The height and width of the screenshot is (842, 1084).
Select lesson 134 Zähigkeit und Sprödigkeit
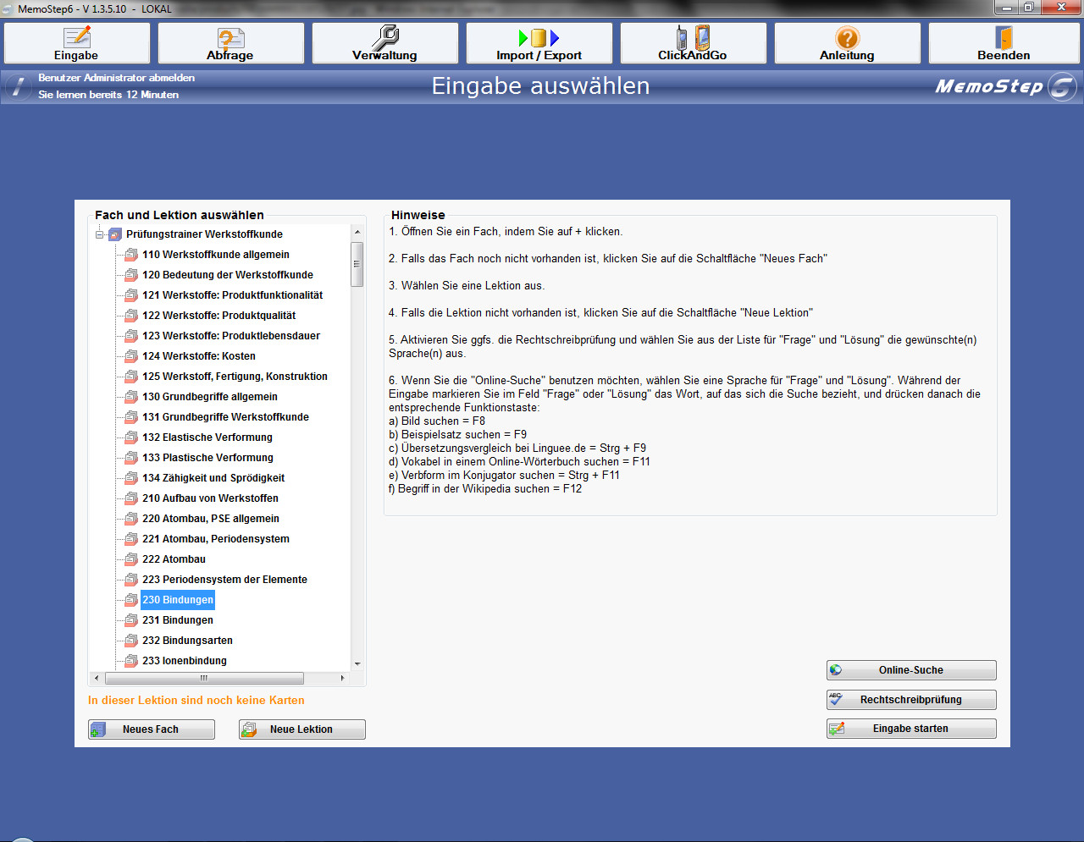(213, 478)
